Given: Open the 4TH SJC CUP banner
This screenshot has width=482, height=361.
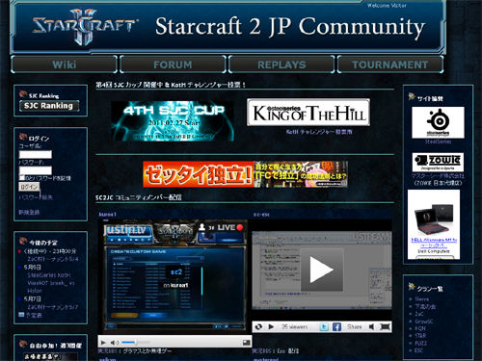Looking at the screenshot, I should (x=173, y=121).
